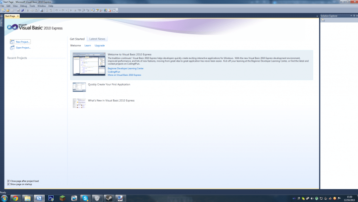
Task: Open the Redo history dropdown arrow
Action: coord(66,10)
